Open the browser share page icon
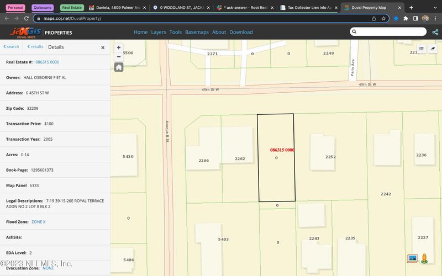The width and height of the screenshot is (442, 276). [374, 19]
